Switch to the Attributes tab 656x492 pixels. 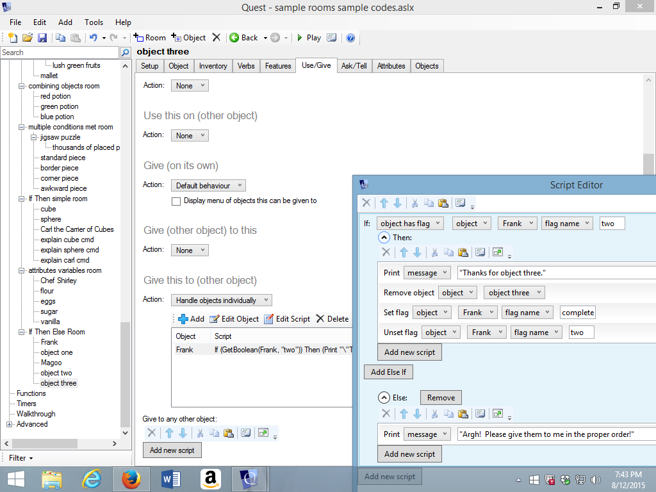click(x=391, y=65)
